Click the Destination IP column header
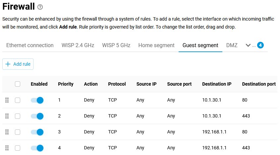The image size is (280, 155). 217,84
